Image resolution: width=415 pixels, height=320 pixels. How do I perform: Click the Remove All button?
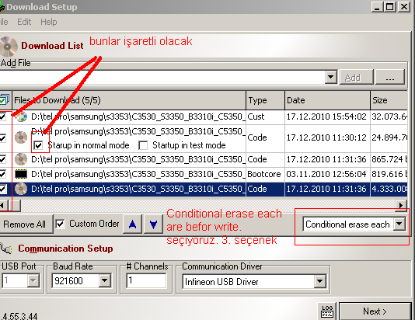coord(26,224)
